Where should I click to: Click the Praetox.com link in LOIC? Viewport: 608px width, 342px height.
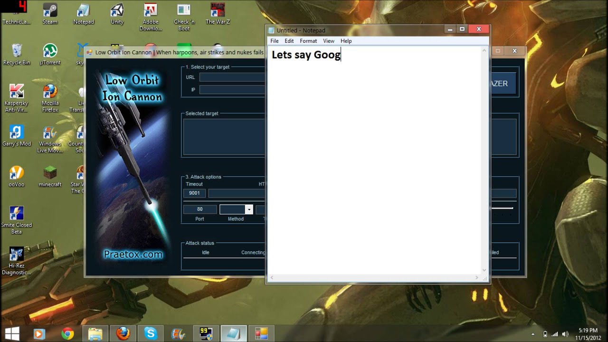point(133,254)
